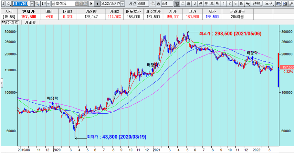
Task: Click the play forward arrow button
Action: [91, 4]
